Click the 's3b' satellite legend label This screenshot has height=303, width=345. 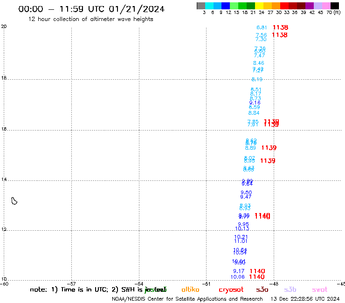coord(290,289)
